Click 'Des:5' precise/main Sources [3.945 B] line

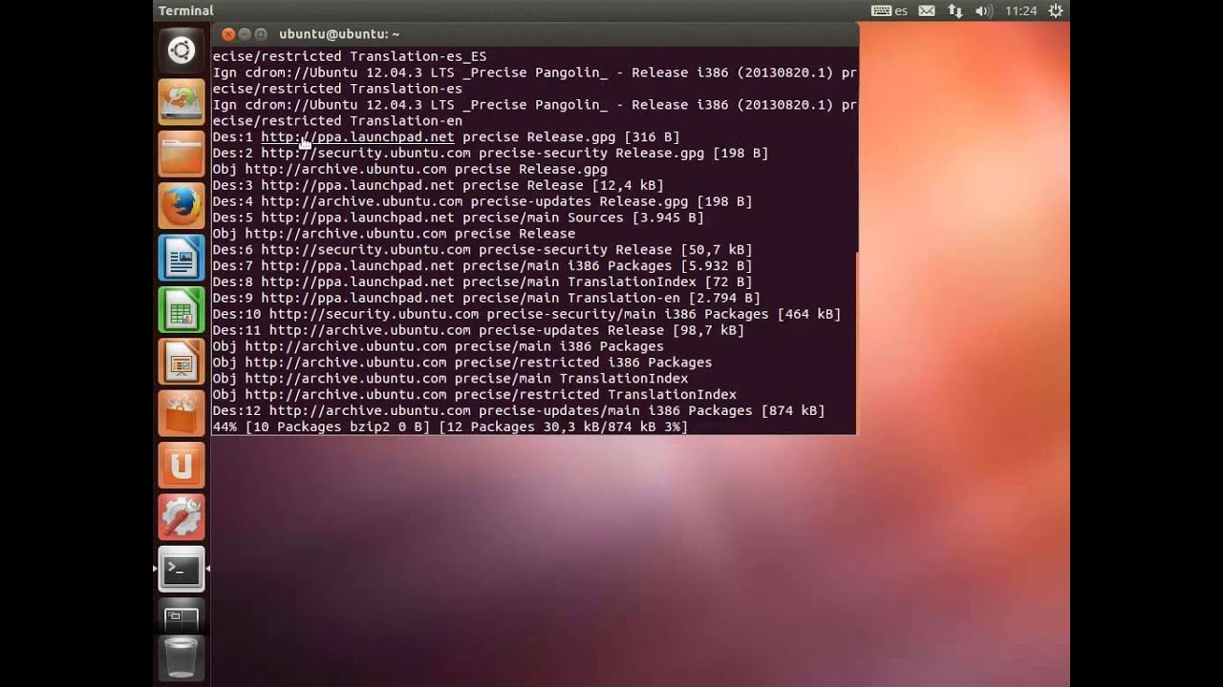[x=458, y=218]
